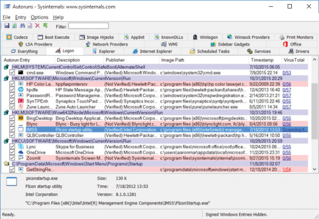This screenshot has width=319, height=219.
Task: Click the SynTPEnh Synaptics icon
Action: (x=21, y=101)
